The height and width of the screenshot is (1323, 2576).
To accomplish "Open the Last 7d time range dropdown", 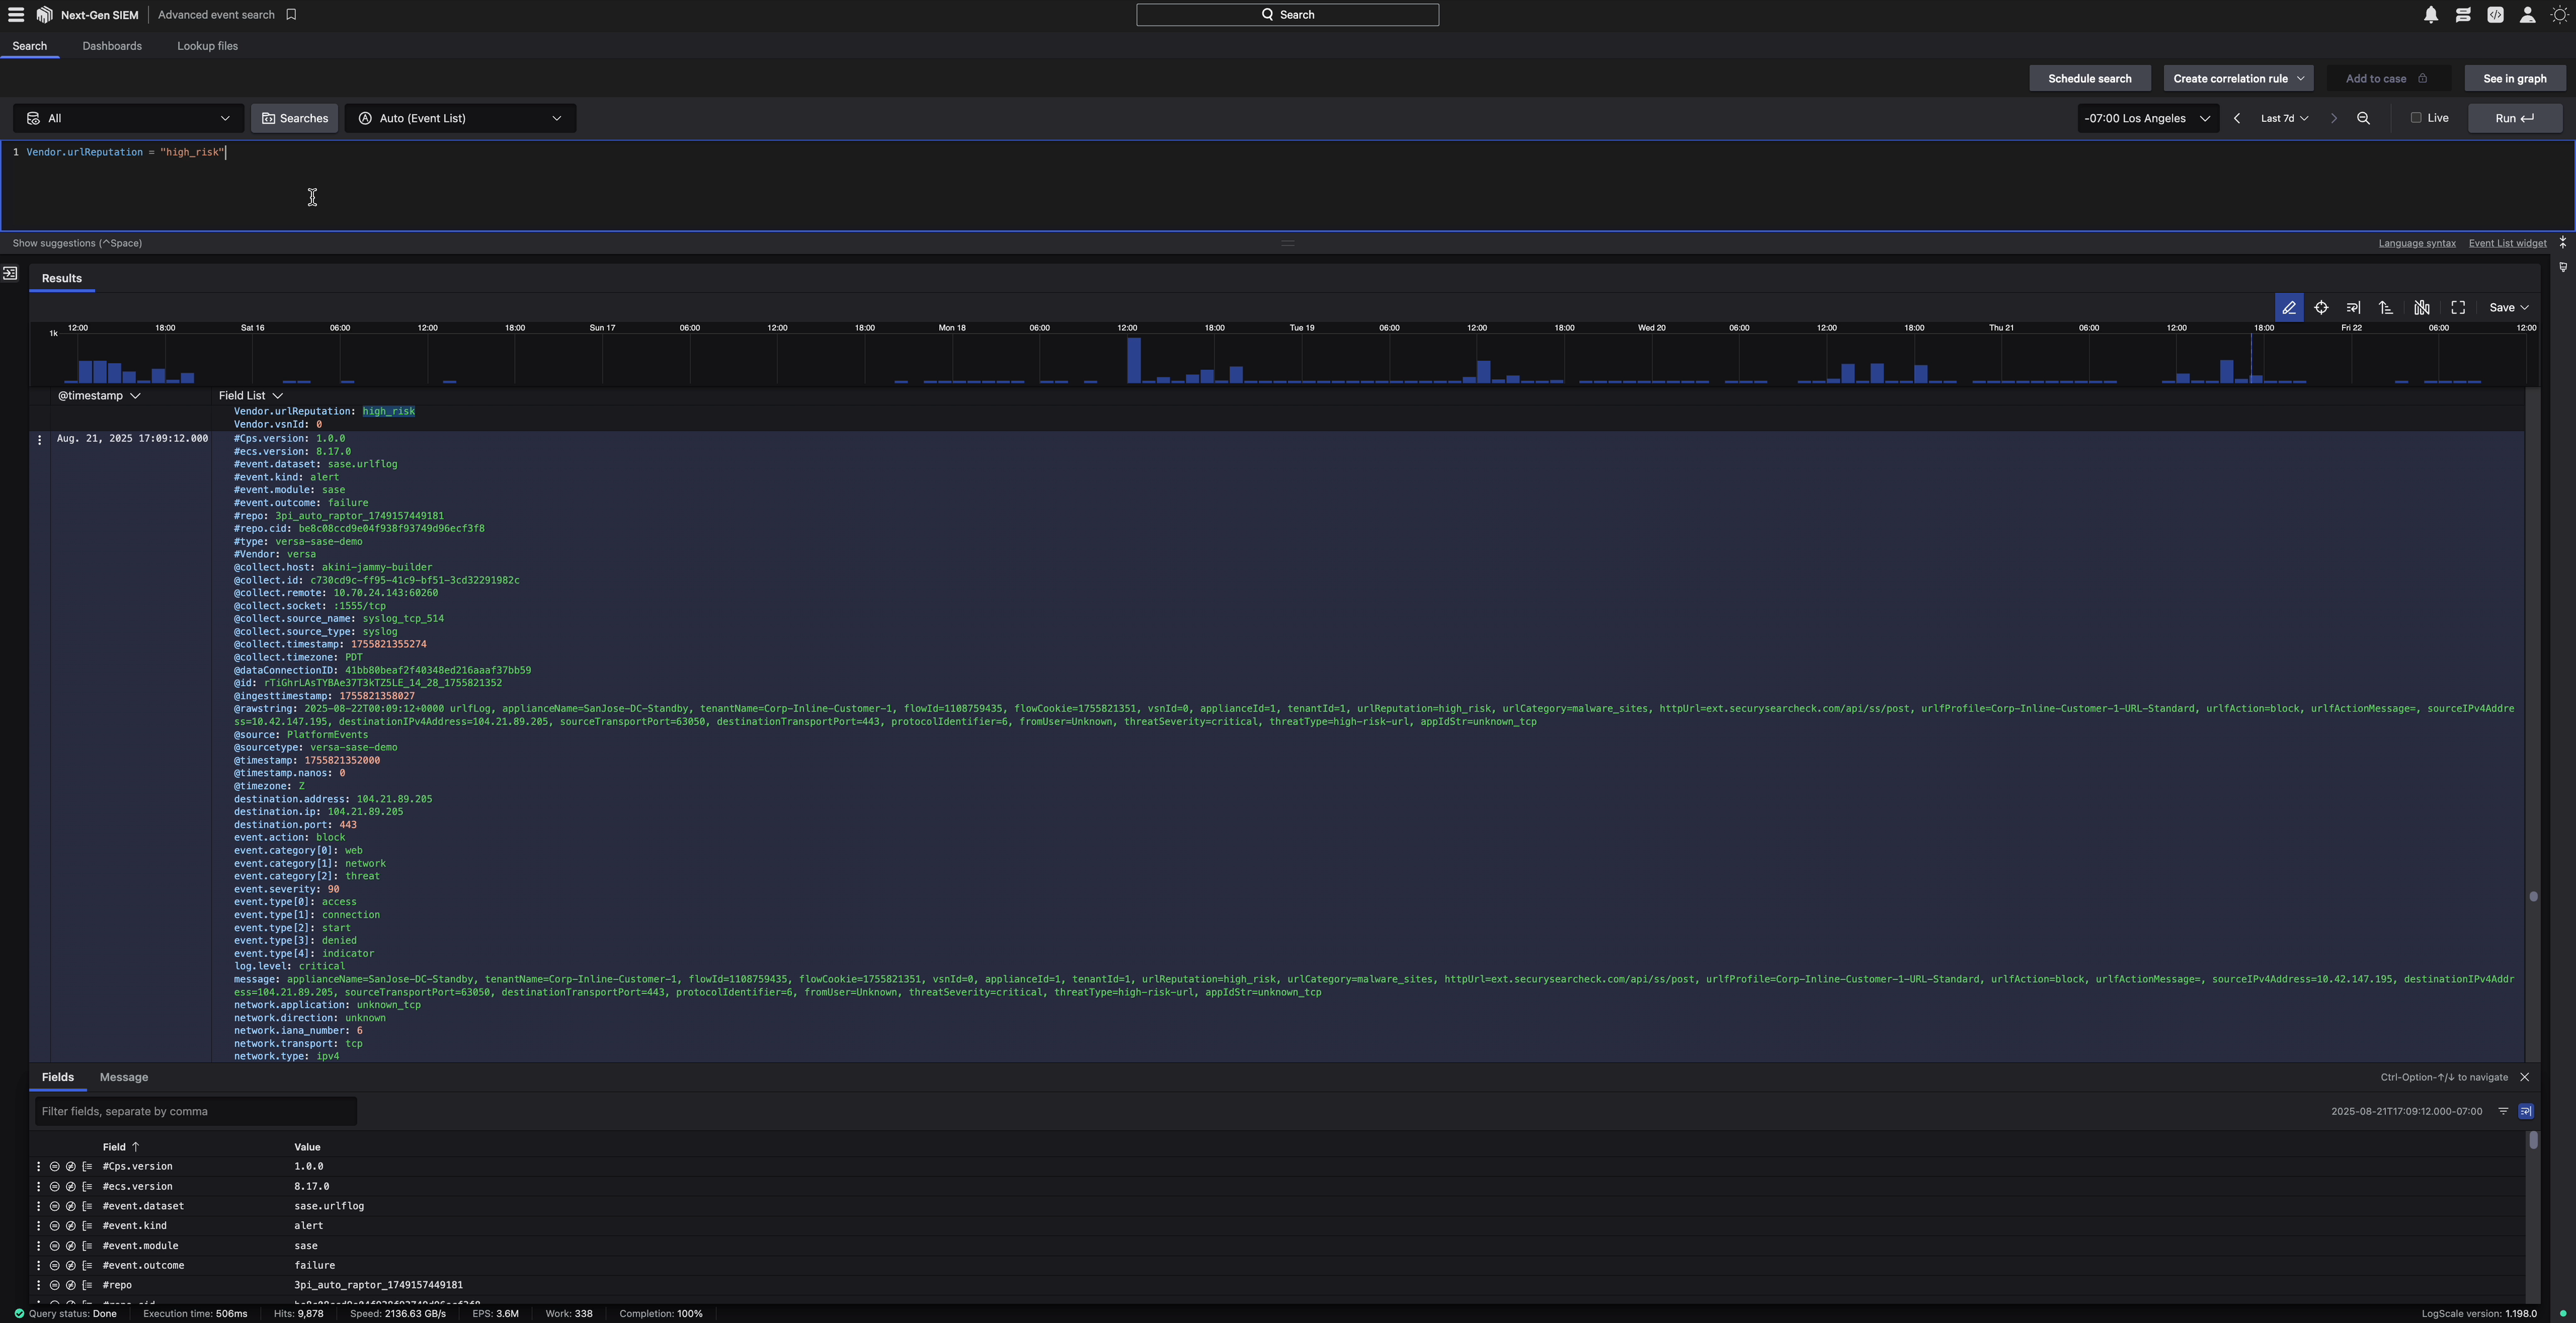I will (2284, 118).
